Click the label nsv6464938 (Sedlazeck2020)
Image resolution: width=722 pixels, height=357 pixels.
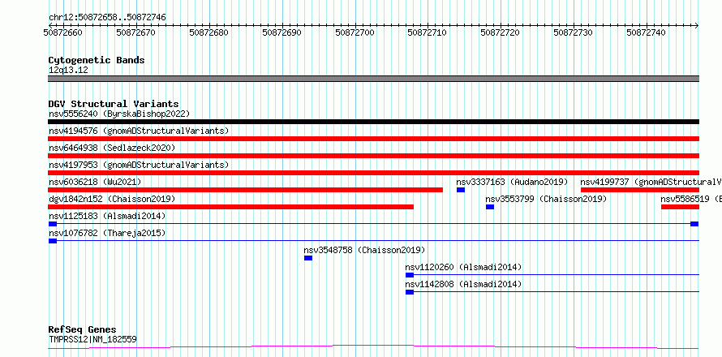[112, 148]
